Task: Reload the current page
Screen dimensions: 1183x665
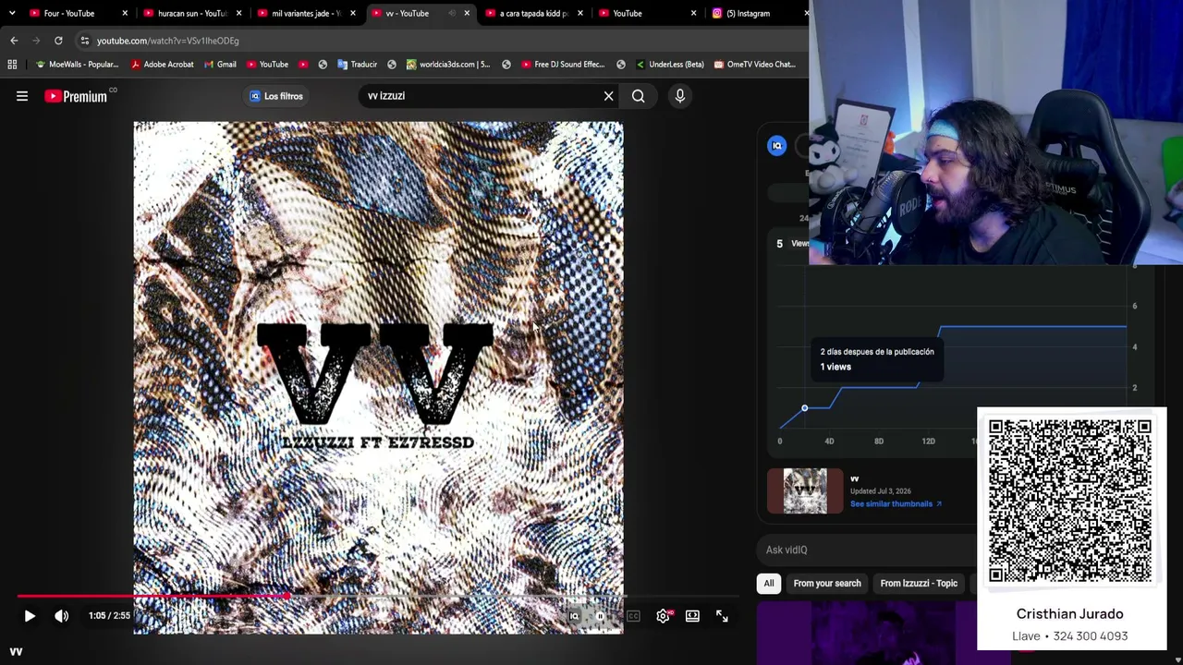Action: pyautogui.click(x=58, y=41)
